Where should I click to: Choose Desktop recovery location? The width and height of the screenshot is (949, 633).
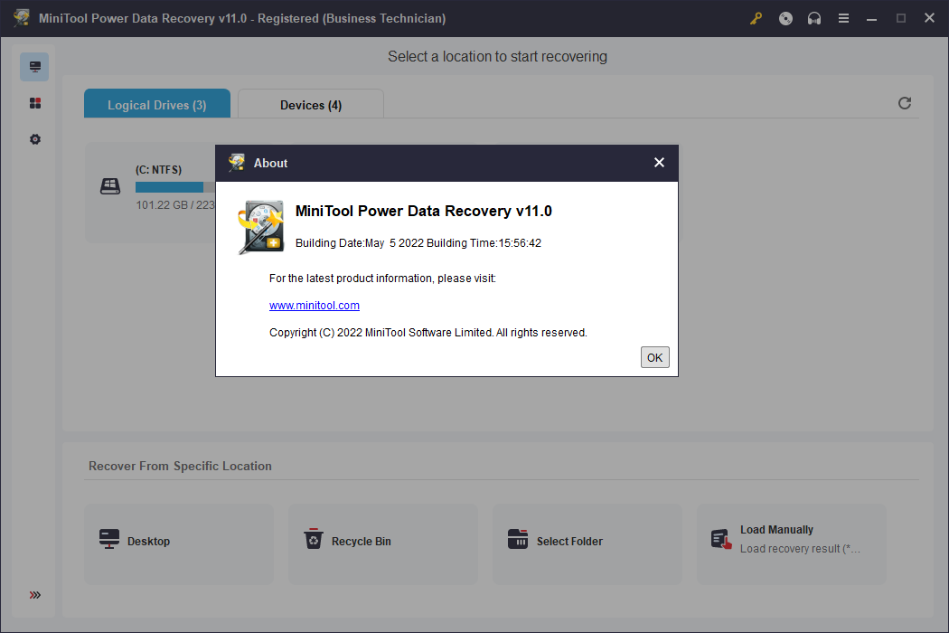tap(179, 544)
